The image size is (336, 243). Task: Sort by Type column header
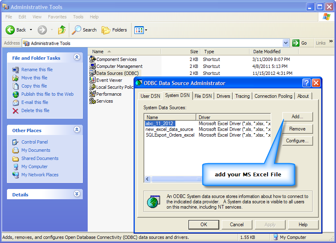tap(225, 52)
